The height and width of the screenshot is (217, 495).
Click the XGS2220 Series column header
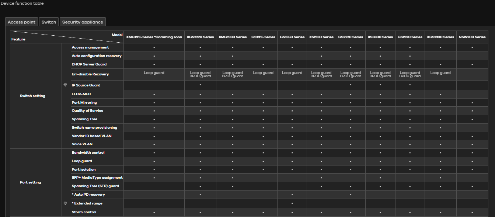(x=200, y=37)
